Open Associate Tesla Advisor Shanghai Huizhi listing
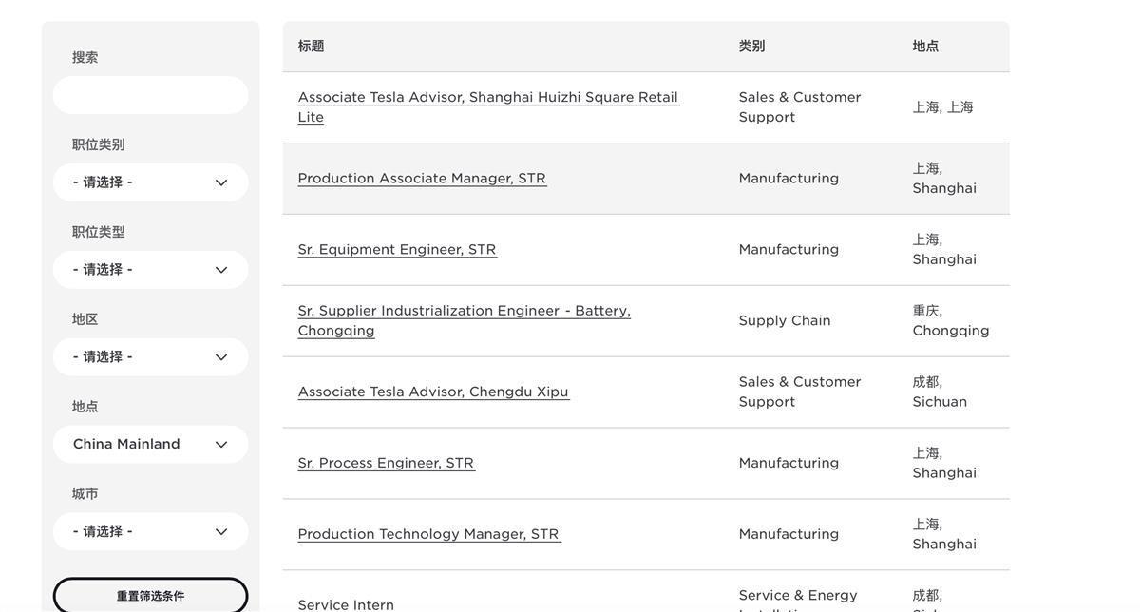This screenshot has width=1140, height=612. 488,98
